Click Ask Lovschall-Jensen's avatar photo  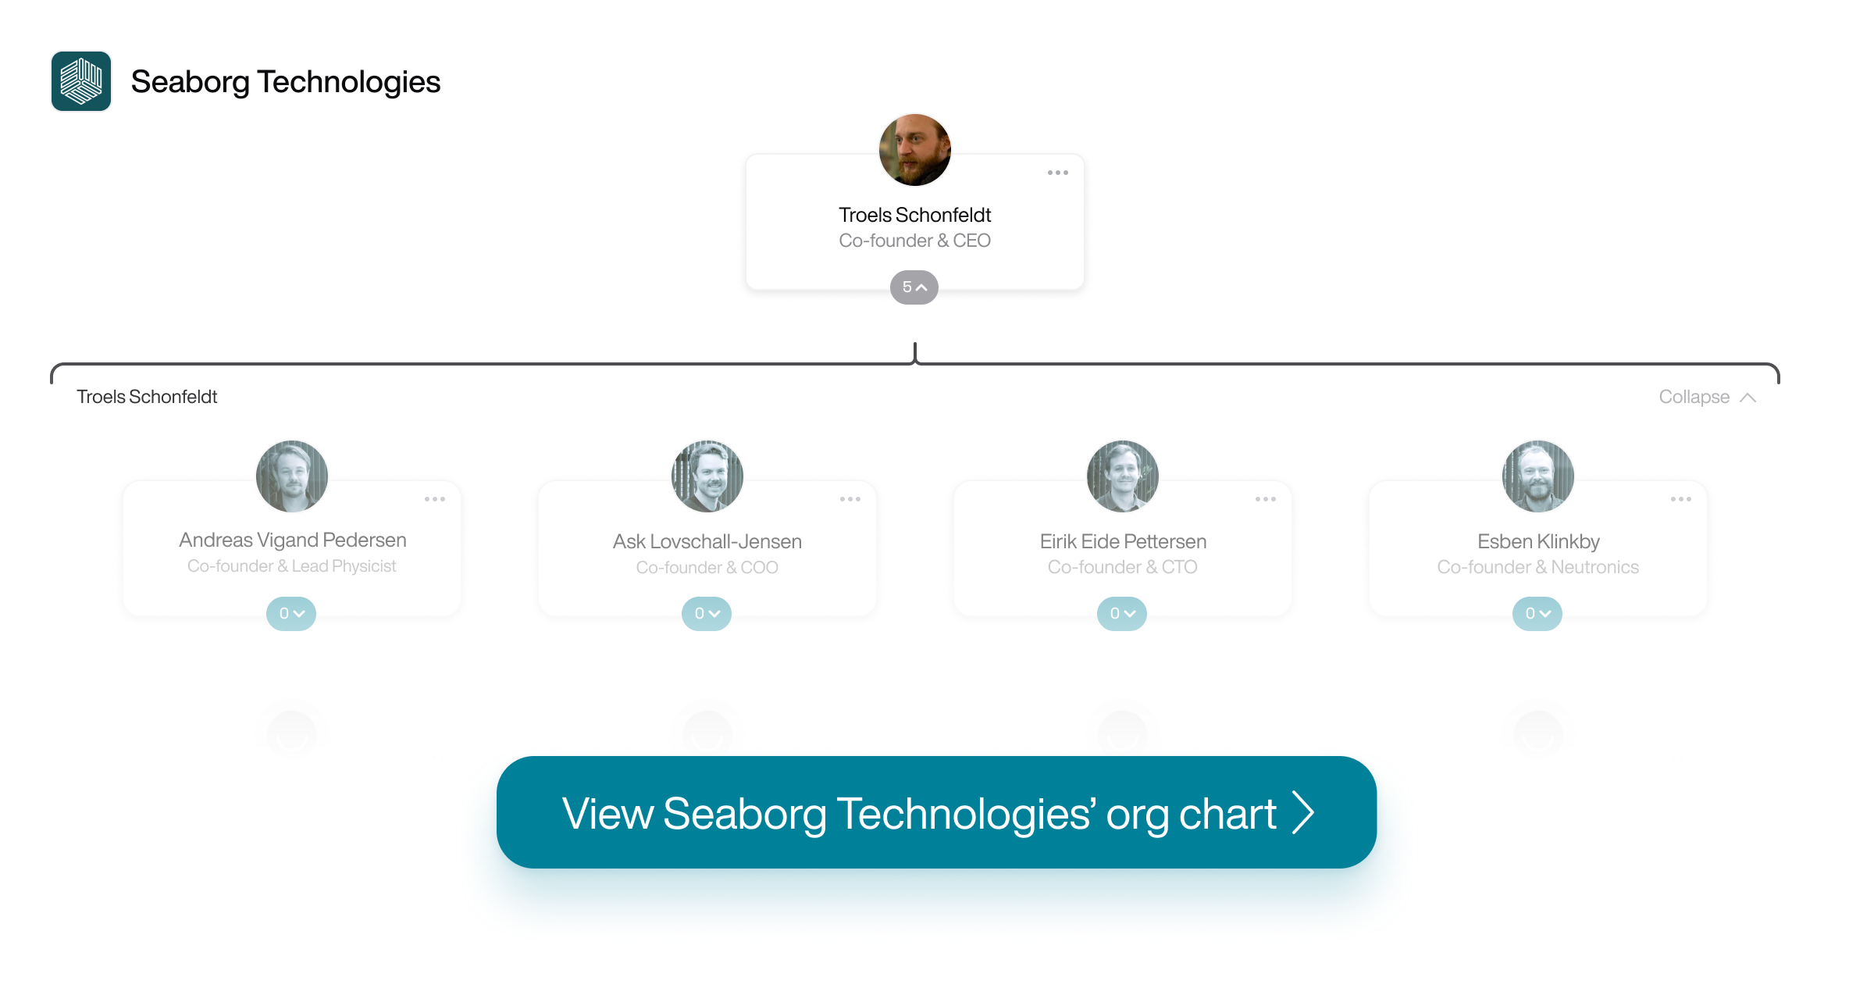(707, 476)
